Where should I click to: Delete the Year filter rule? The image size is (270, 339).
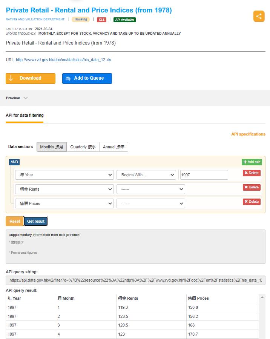coord(252,173)
